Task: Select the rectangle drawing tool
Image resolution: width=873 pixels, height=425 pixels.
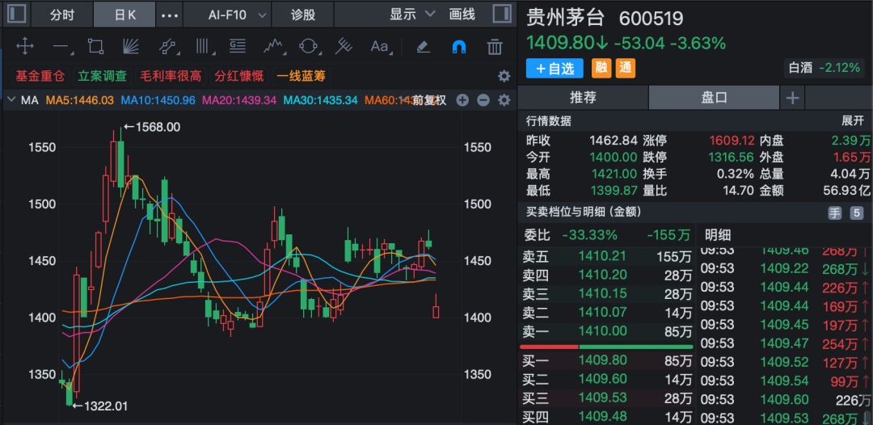Action: [x=95, y=47]
